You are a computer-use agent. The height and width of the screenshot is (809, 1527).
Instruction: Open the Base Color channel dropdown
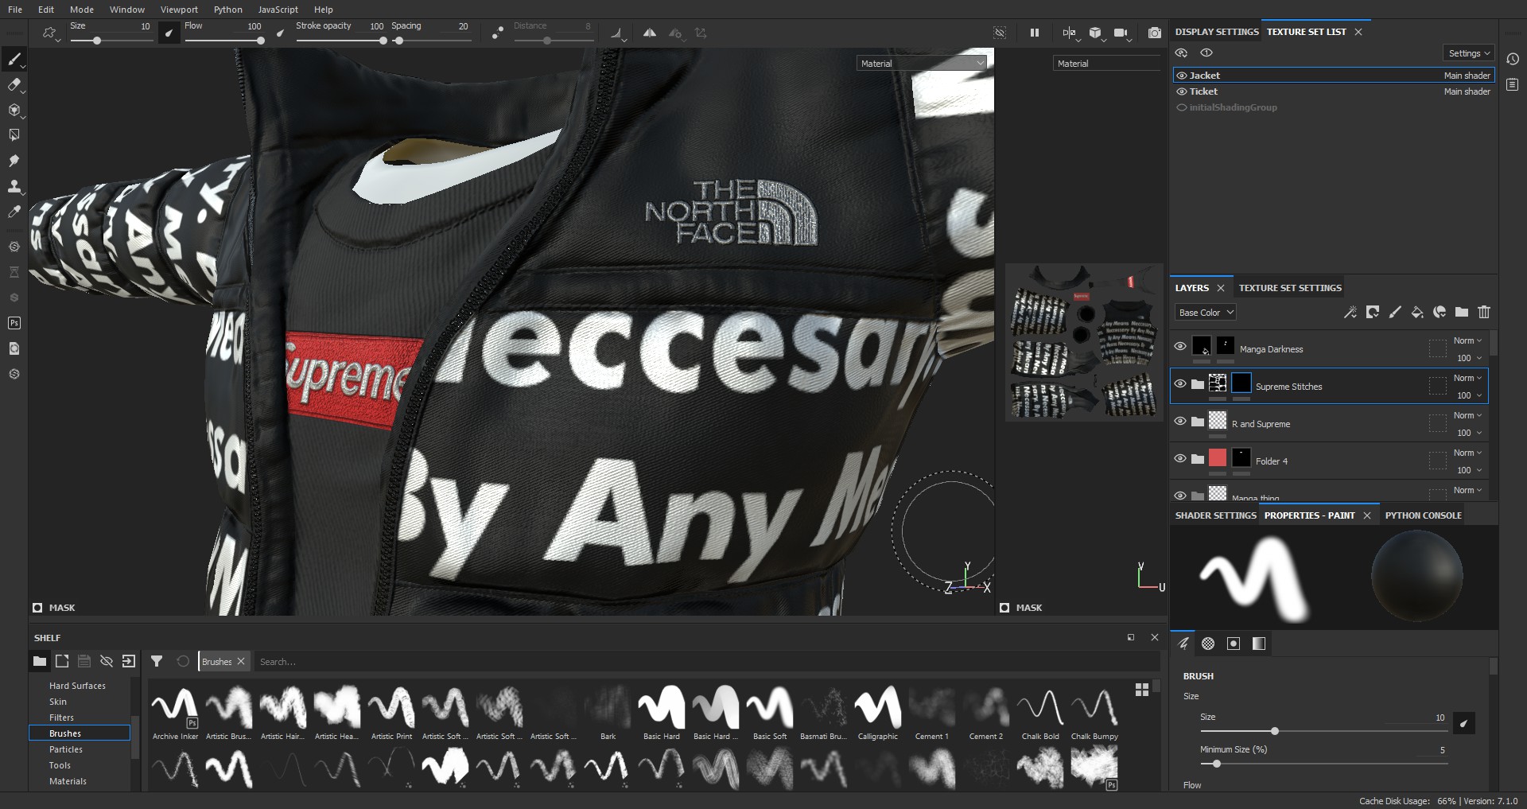coord(1206,313)
